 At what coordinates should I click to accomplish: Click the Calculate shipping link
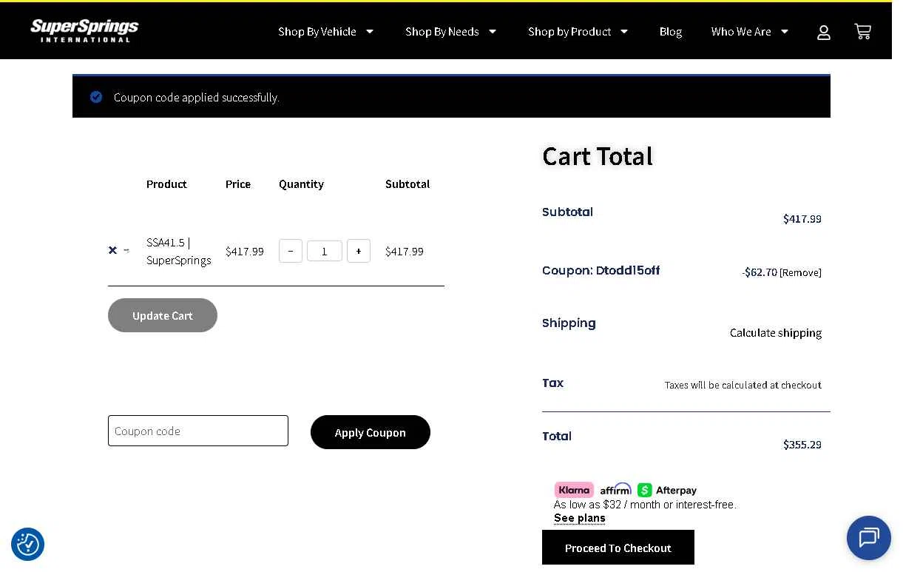click(776, 333)
